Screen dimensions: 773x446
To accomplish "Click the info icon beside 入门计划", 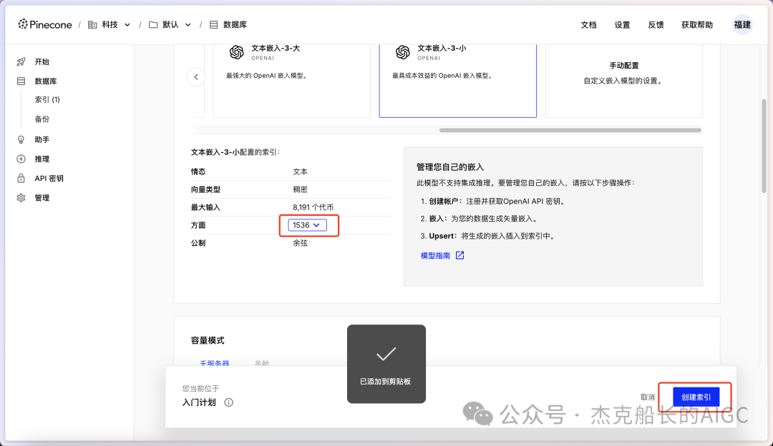I will pyautogui.click(x=229, y=402).
